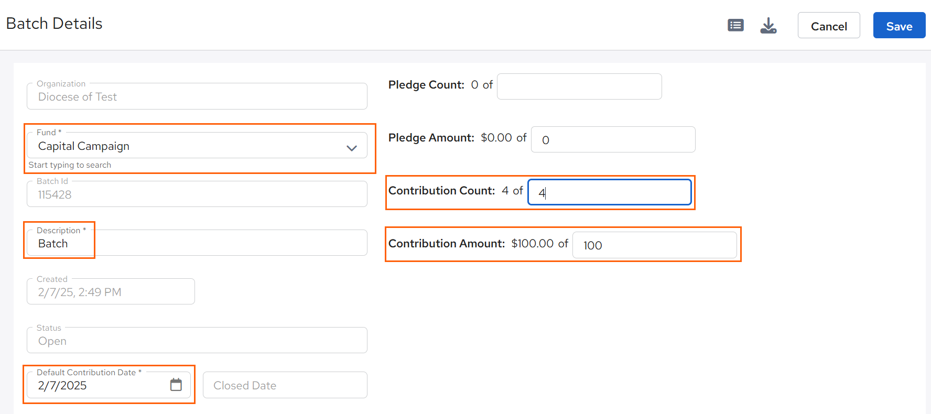Image resolution: width=931 pixels, height=414 pixels.
Task: Click the download icon in header
Action: [768, 25]
